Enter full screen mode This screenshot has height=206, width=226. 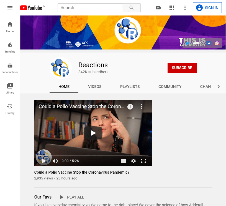(x=143, y=161)
